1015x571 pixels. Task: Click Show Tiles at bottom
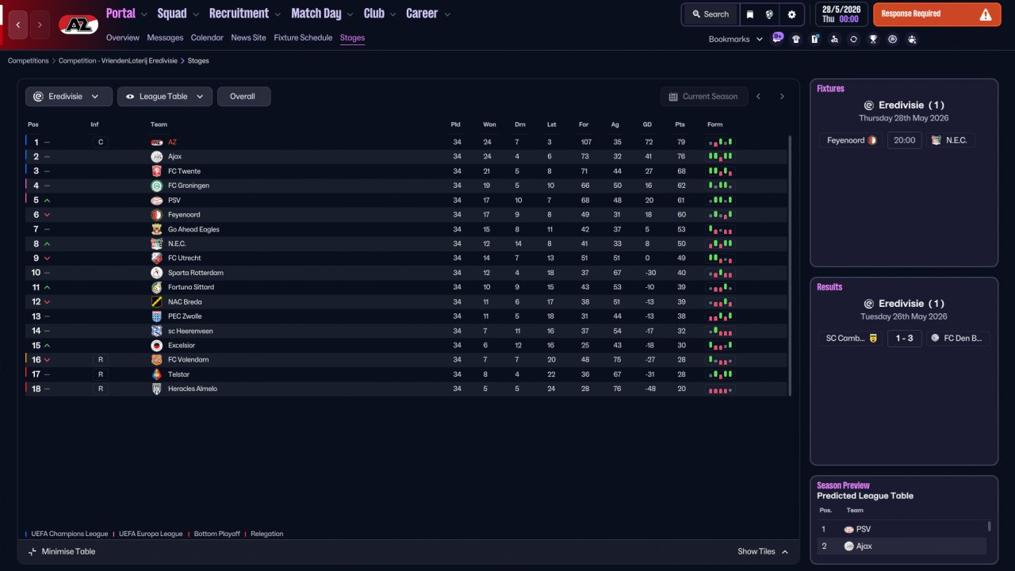[763, 552]
